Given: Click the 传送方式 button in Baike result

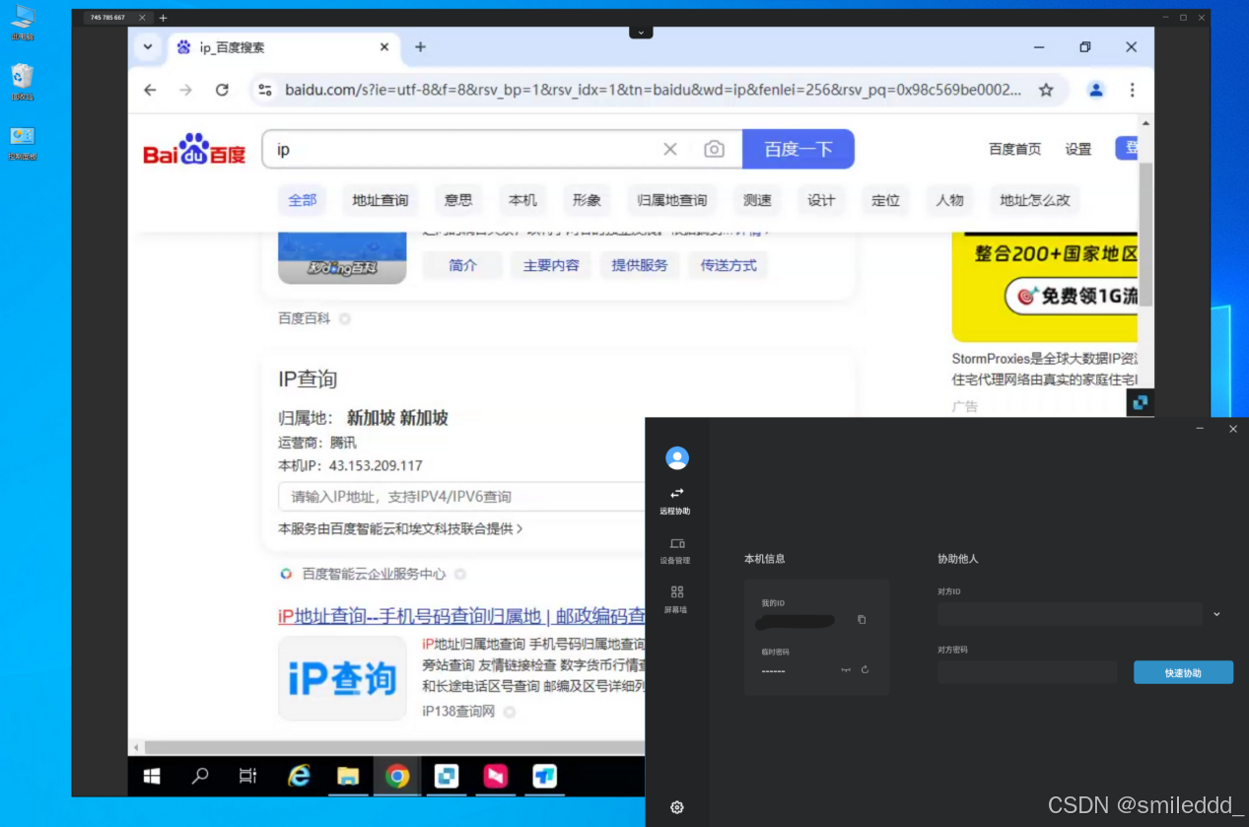Looking at the screenshot, I should click(729, 265).
